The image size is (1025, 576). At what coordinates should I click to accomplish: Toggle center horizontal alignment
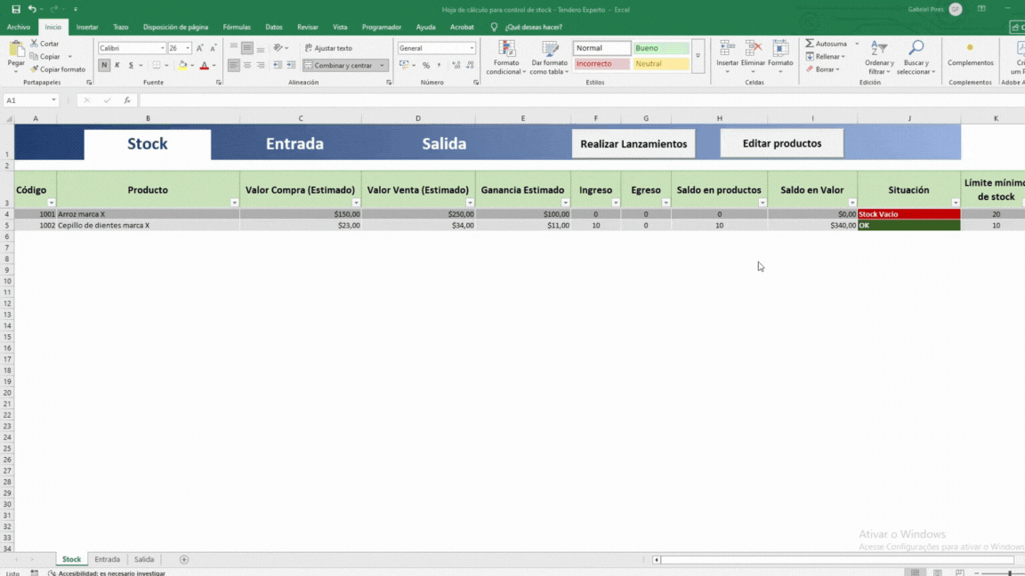247,65
